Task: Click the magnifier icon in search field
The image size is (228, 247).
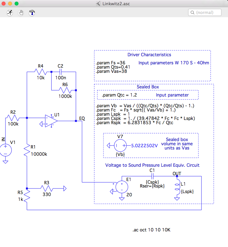Action: [192, 12]
